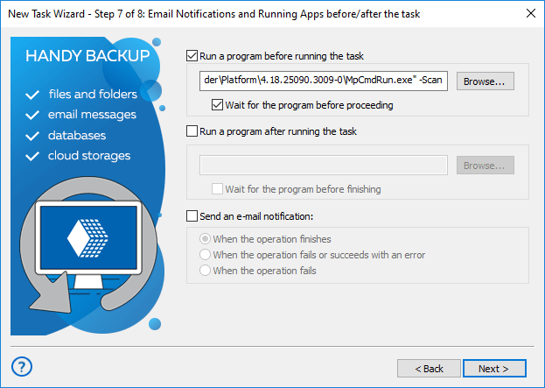Click the HANDY BACKUP logo title
The height and width of the screenshot is (388, 545).
point(87,57)
